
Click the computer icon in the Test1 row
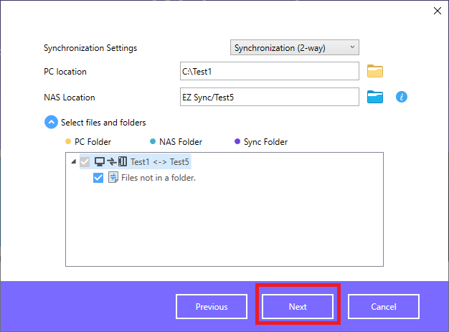click(100, 162)
